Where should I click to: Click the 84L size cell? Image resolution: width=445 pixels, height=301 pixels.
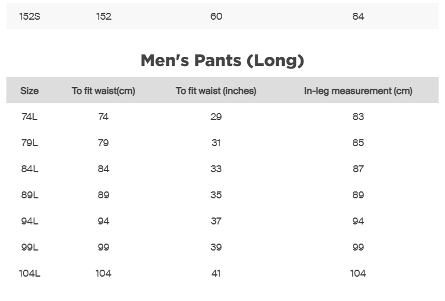pyautogui.click(x=30, y=169)
